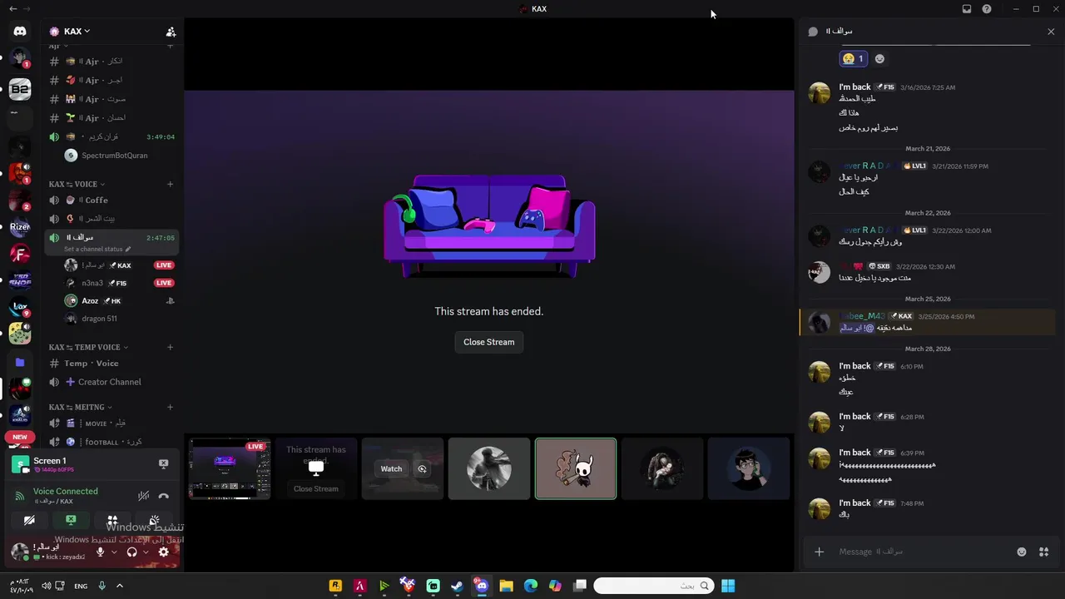Image resolution: width=1065 pixels, height=599 pixels.
Task: Open the Ajr اجر text channel
Action: (111, 81)
